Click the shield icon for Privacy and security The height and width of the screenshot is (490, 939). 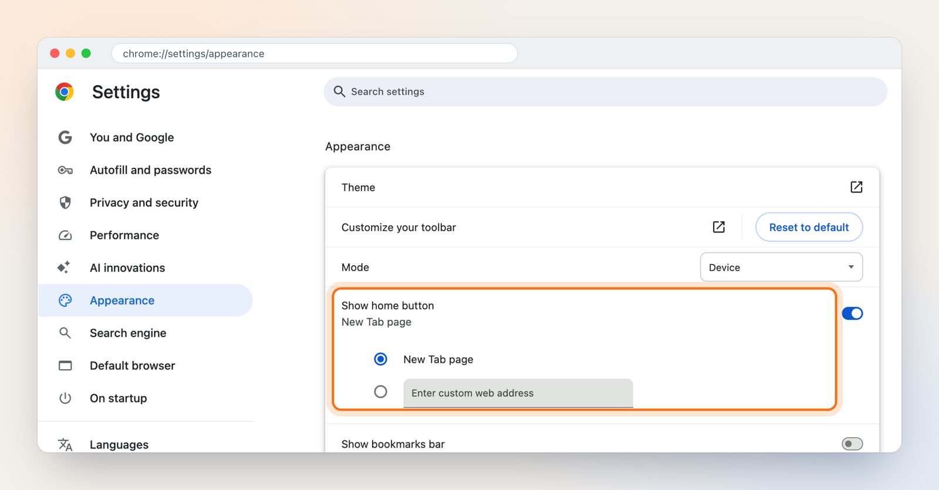tap(65, 202)
